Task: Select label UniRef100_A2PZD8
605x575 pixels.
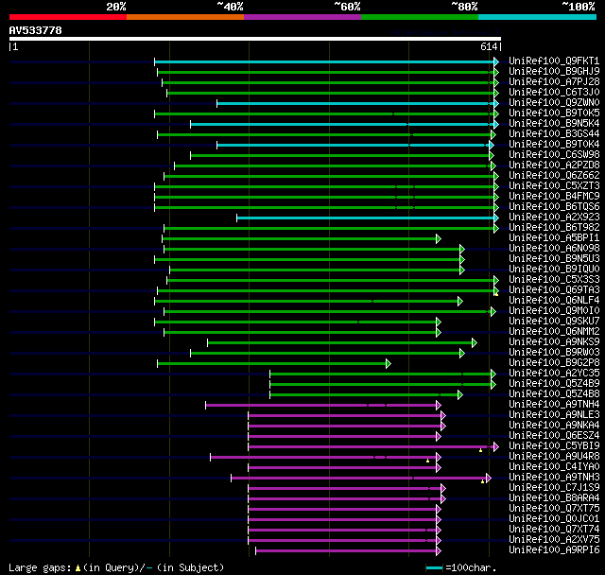Action: point(554,166)
